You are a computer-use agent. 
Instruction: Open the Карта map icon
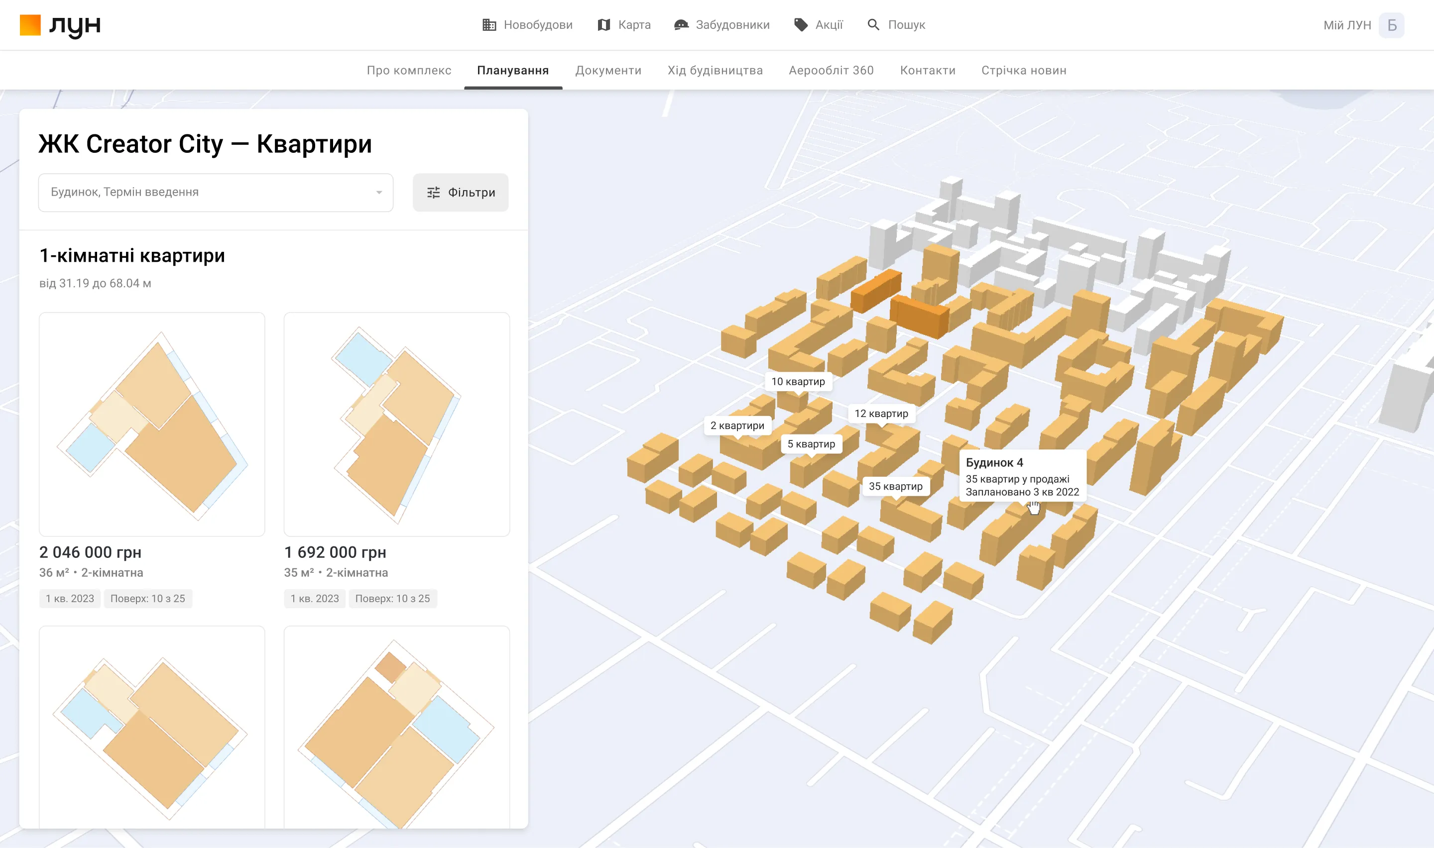coord(603,24)
